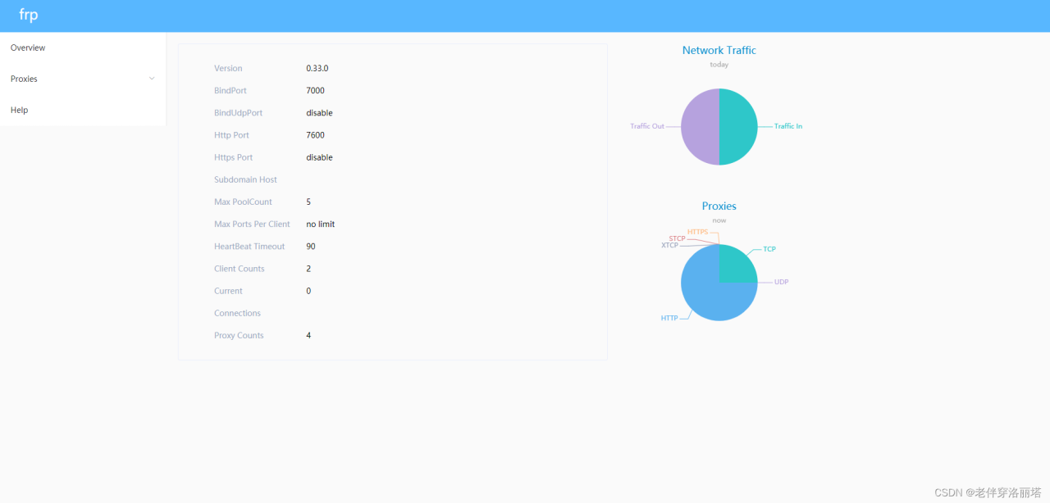Screen dimensions: 1050x503
Task: Click the Traffic Out chart label
Action: point(647,126)
